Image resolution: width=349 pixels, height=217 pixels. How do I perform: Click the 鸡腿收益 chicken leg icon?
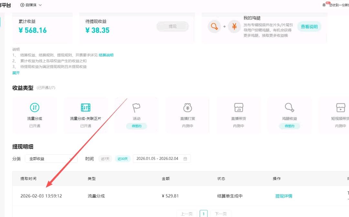point(290,107)
